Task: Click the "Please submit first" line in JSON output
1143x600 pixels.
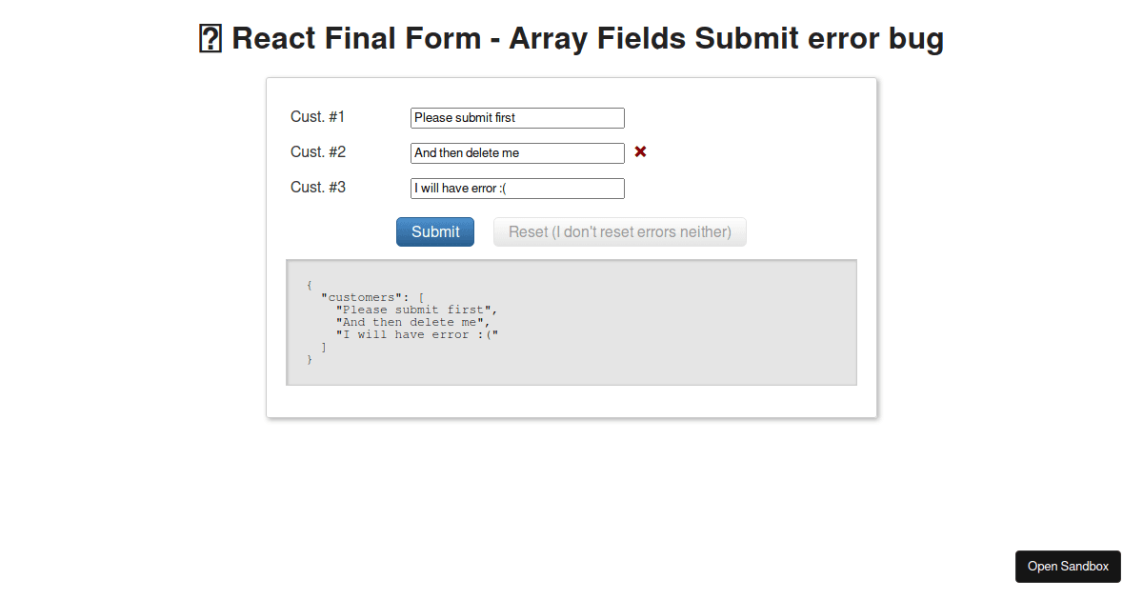Action: coord(416,310)
